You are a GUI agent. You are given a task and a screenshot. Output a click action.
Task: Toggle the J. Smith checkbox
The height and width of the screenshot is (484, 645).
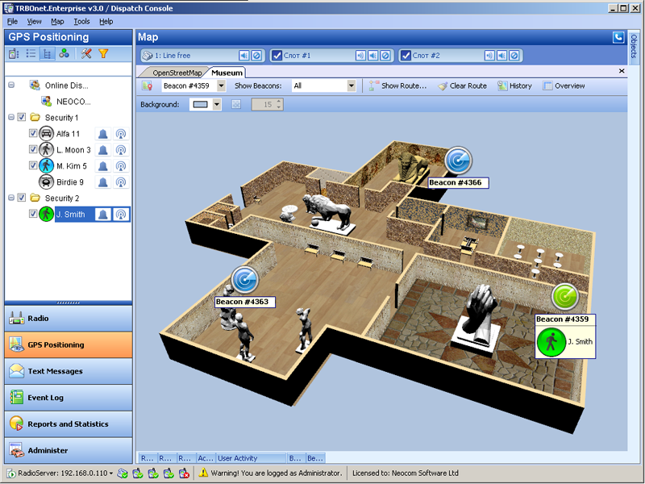[x=33, y=214]
